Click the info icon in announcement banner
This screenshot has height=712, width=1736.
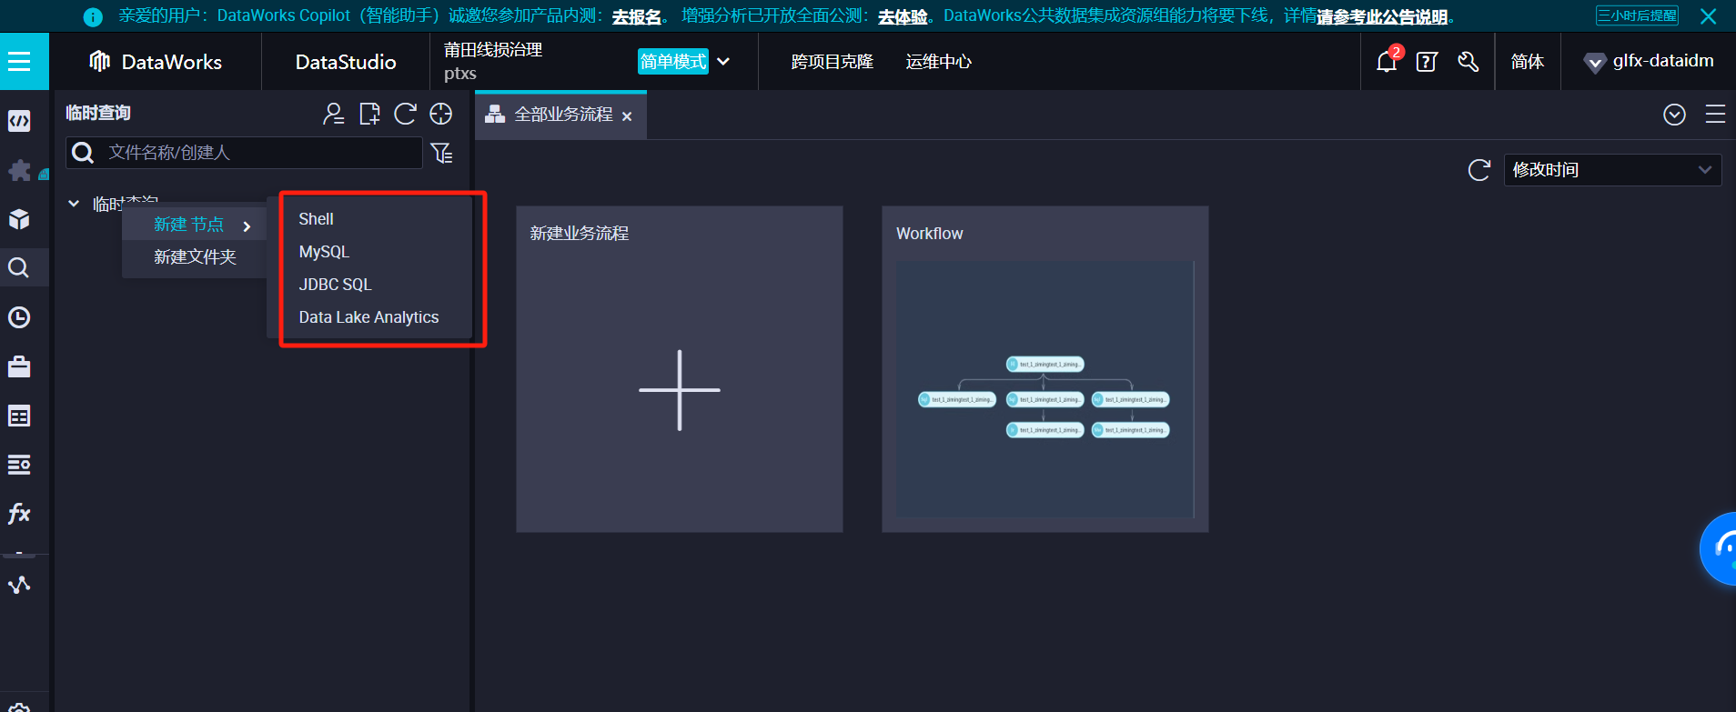click(93, 17)
